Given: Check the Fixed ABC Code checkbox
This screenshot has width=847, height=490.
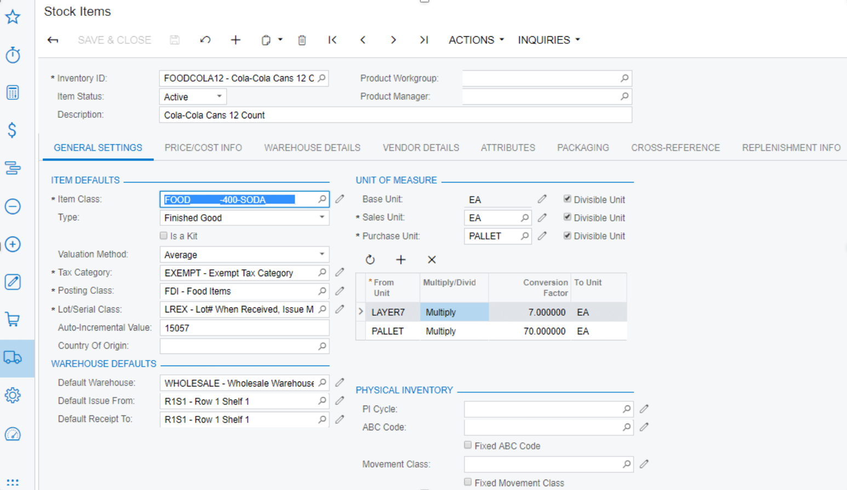Looking at the screenshot, I should click(x=467, y=445).
